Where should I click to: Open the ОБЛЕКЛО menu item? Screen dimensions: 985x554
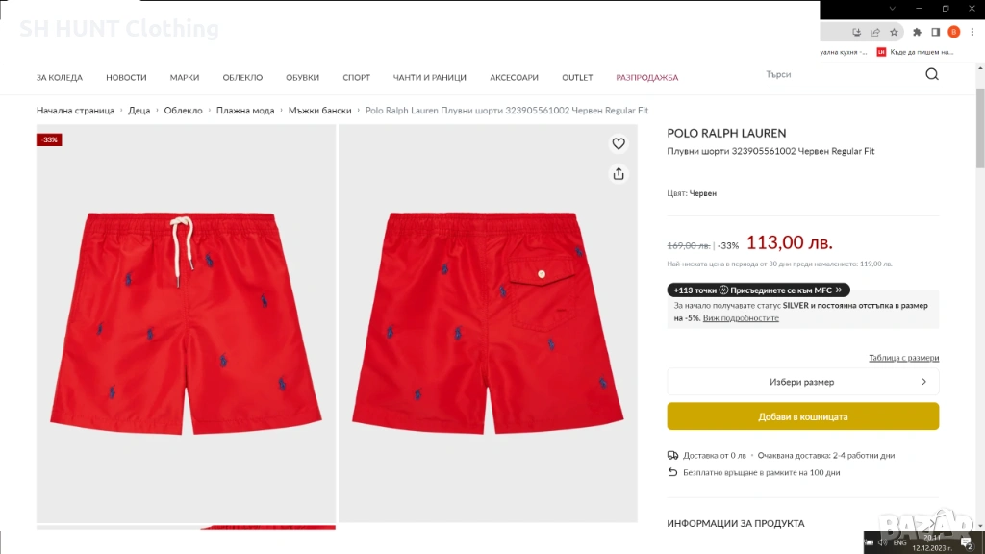click(x=242, y=77)
